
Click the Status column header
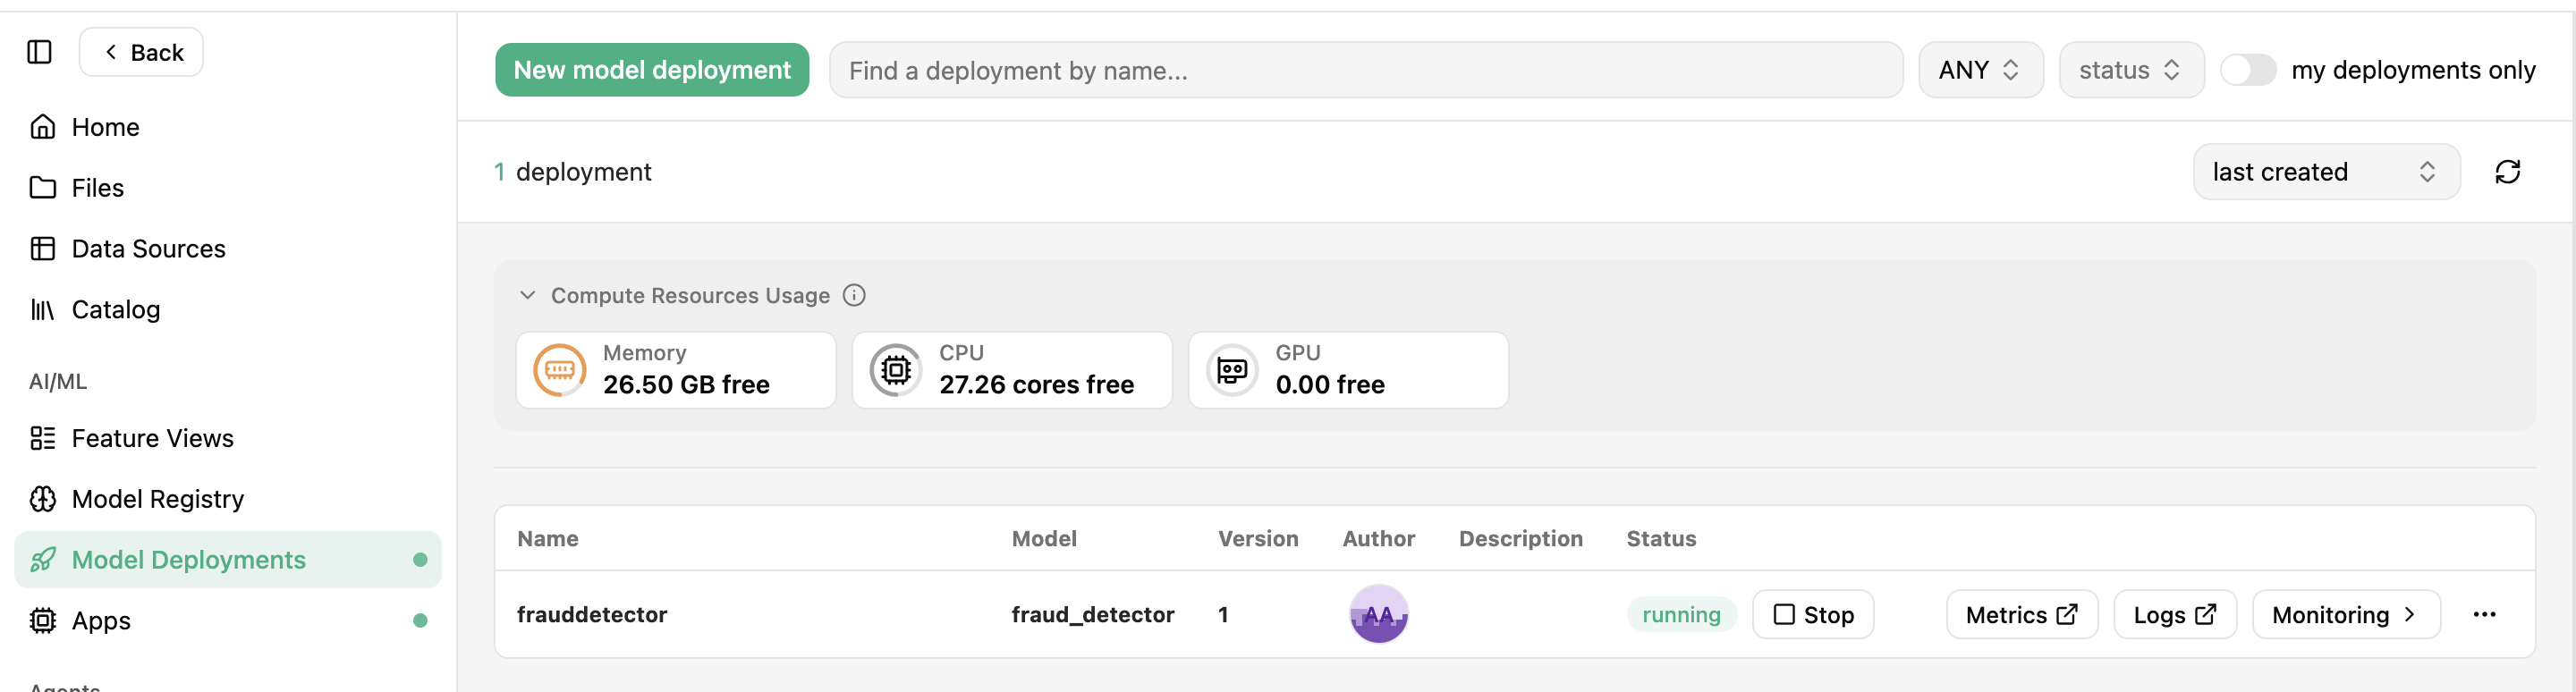[1661, 539]
